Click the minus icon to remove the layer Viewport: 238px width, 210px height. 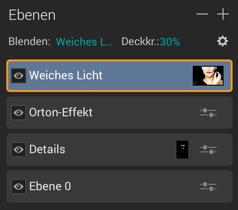202,14
